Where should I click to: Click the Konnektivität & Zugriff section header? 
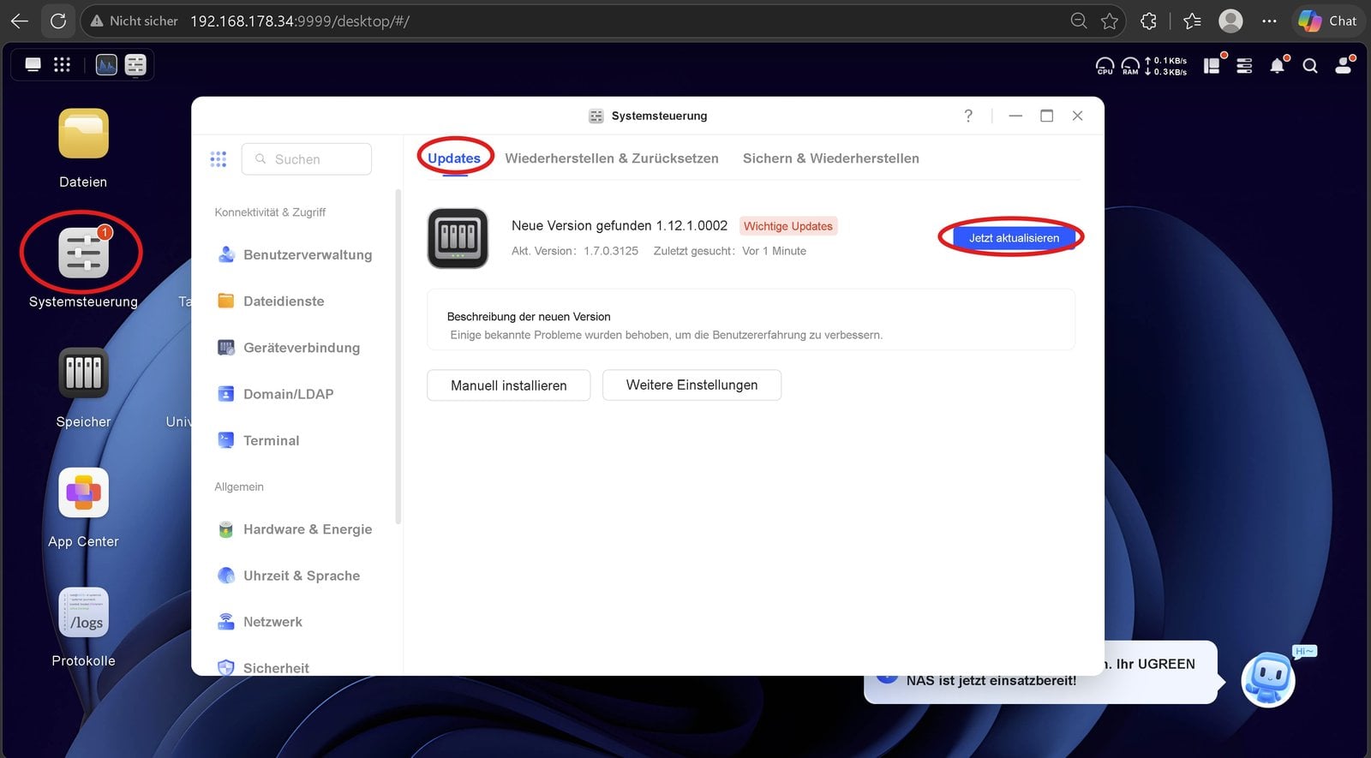coord(270,212)
